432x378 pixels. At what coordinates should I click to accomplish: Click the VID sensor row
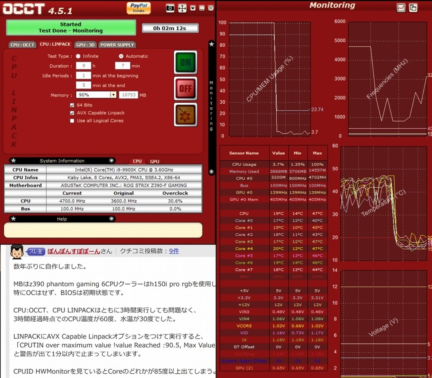click(273, 333)
